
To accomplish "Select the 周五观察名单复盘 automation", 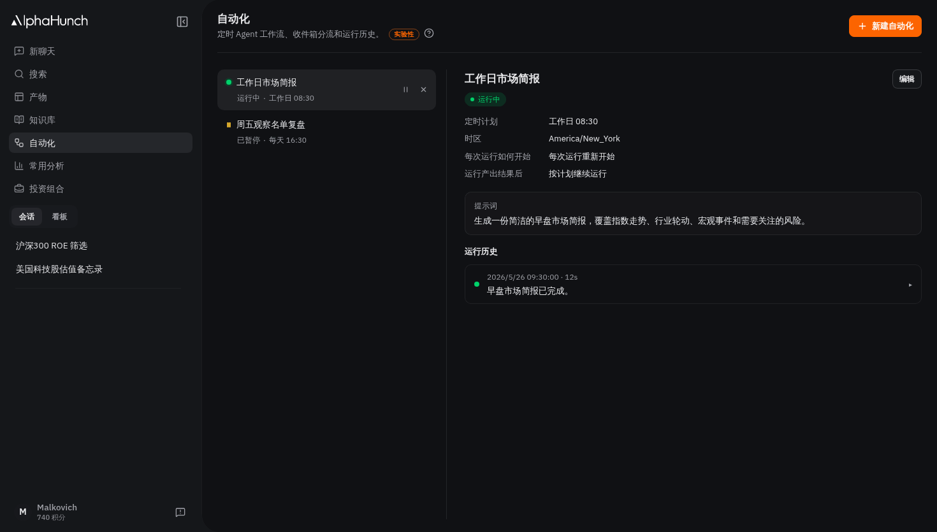I will tap(326, 132).
